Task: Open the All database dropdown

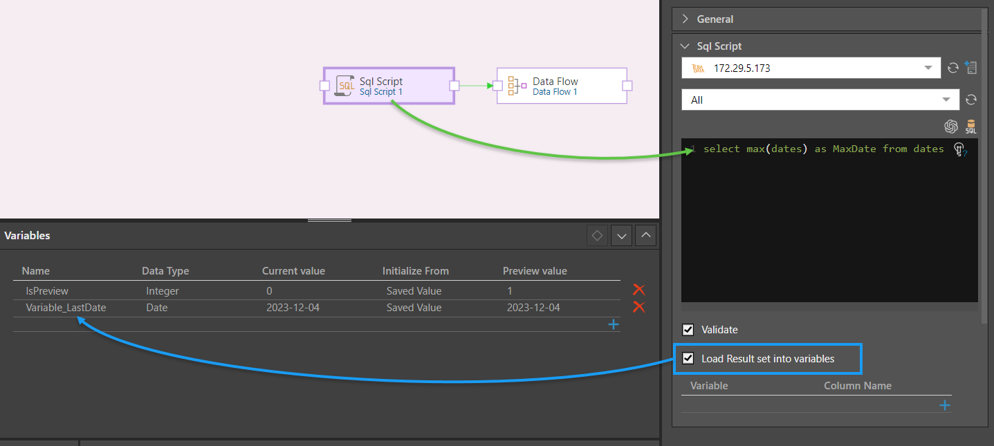Action: tap(946, 100)
